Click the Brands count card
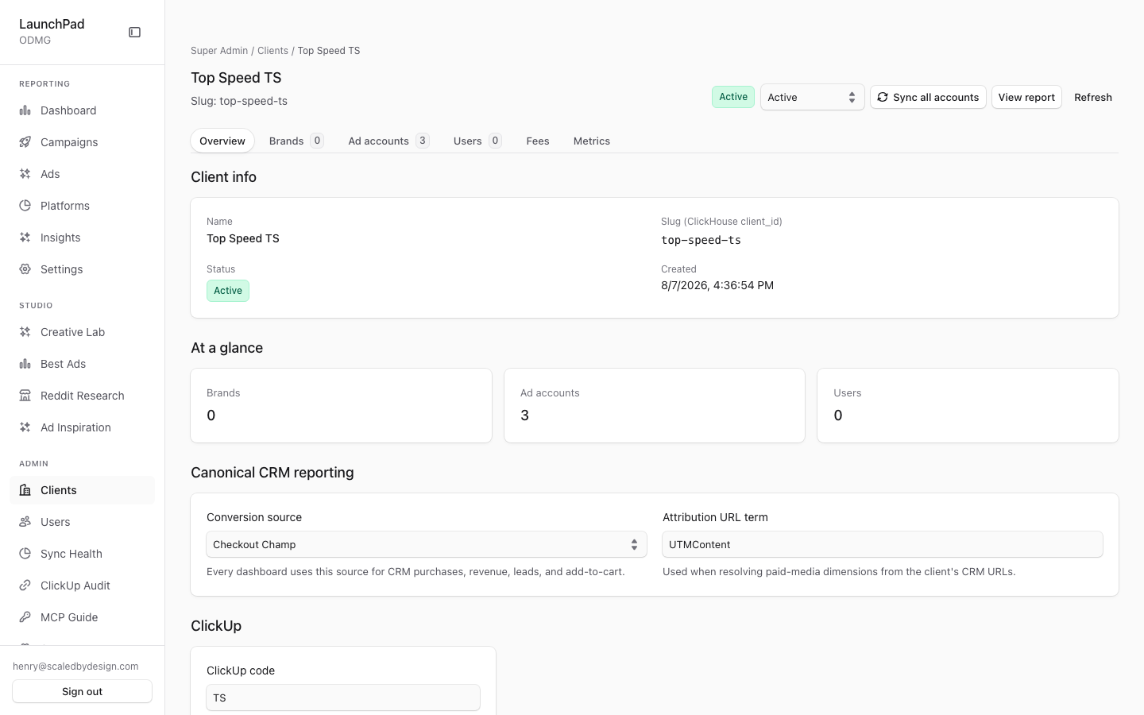The height and width of the screenshot is (715, 1144). pos(342,405)
